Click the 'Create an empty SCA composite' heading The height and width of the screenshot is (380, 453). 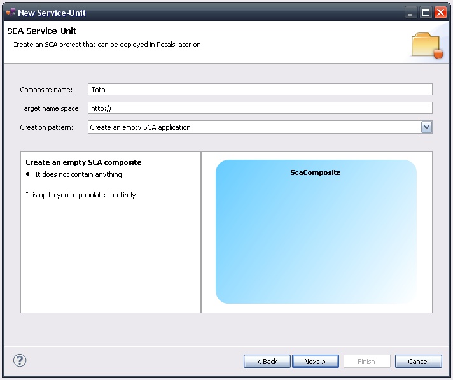coord(83,162)
